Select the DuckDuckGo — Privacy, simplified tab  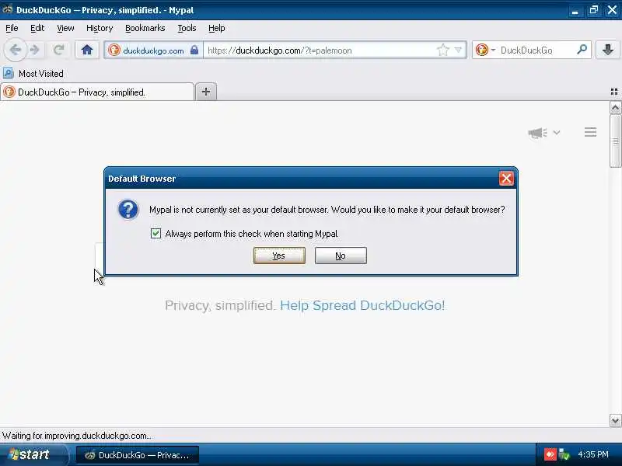click(97, 92)
